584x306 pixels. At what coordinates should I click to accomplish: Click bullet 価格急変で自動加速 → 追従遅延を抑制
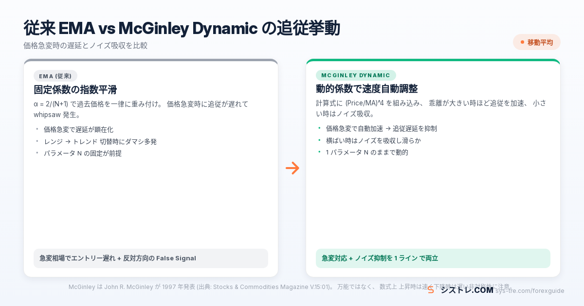382,129
